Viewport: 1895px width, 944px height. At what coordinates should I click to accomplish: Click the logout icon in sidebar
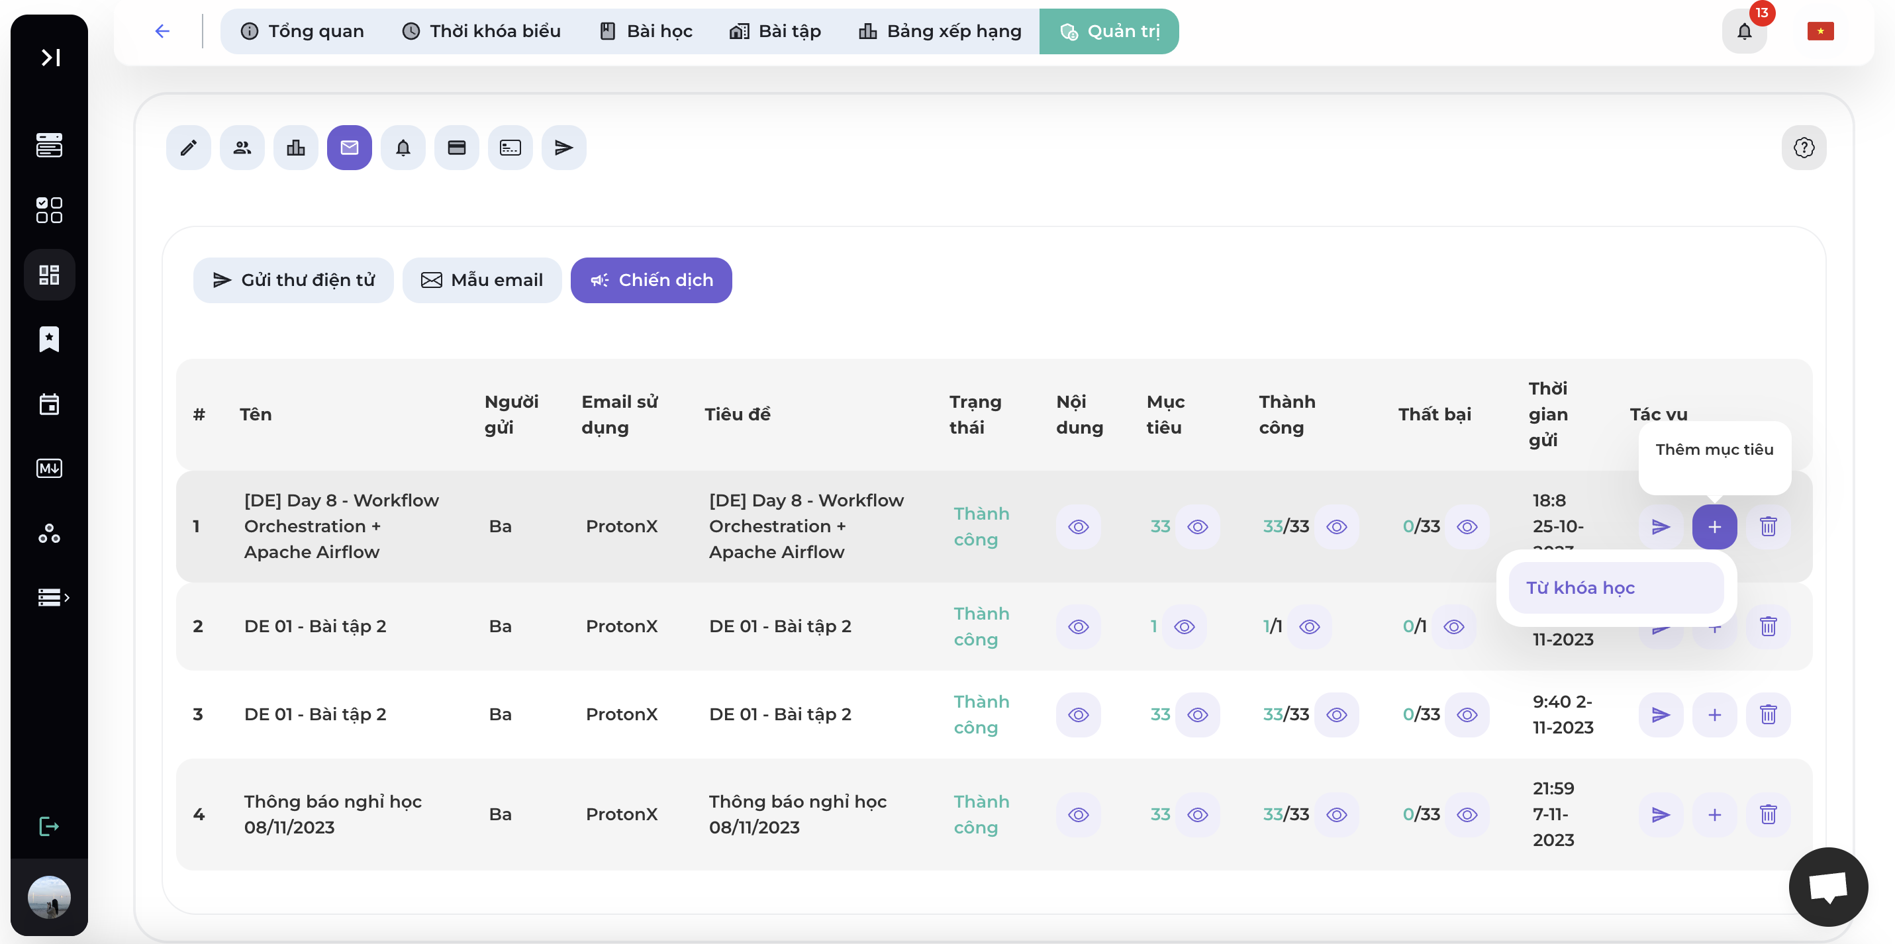point(49,826)
